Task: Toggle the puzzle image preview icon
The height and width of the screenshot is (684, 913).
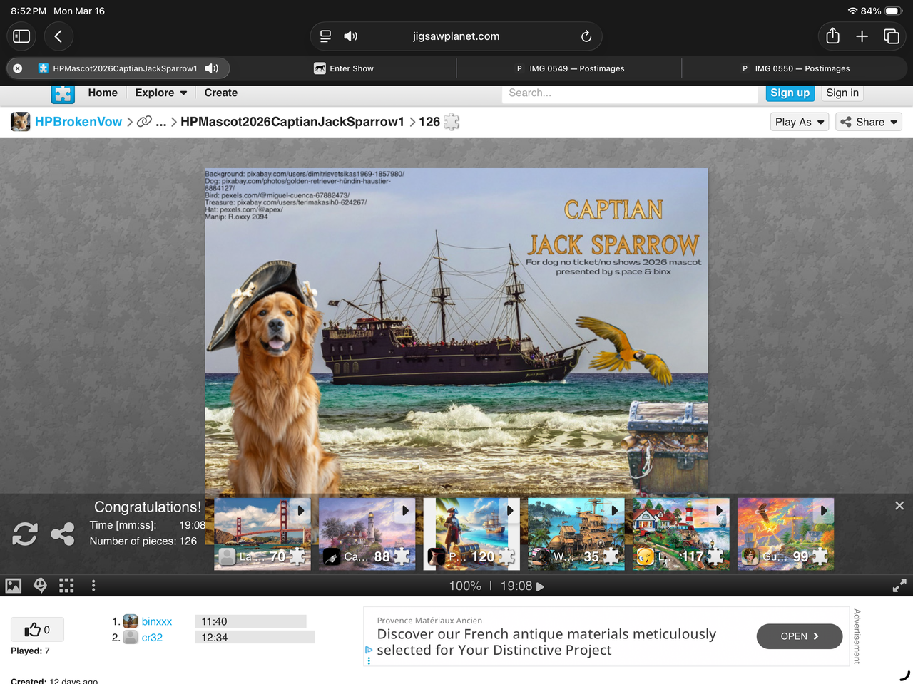Action: point(14,586)
